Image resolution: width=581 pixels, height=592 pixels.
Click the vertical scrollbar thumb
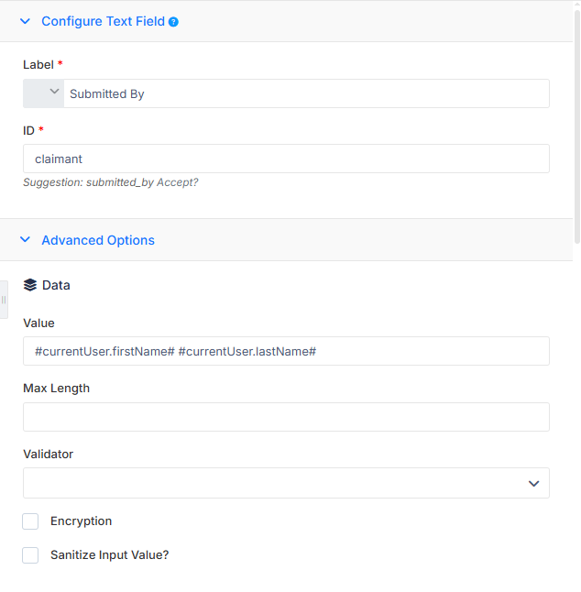[576, 126]
